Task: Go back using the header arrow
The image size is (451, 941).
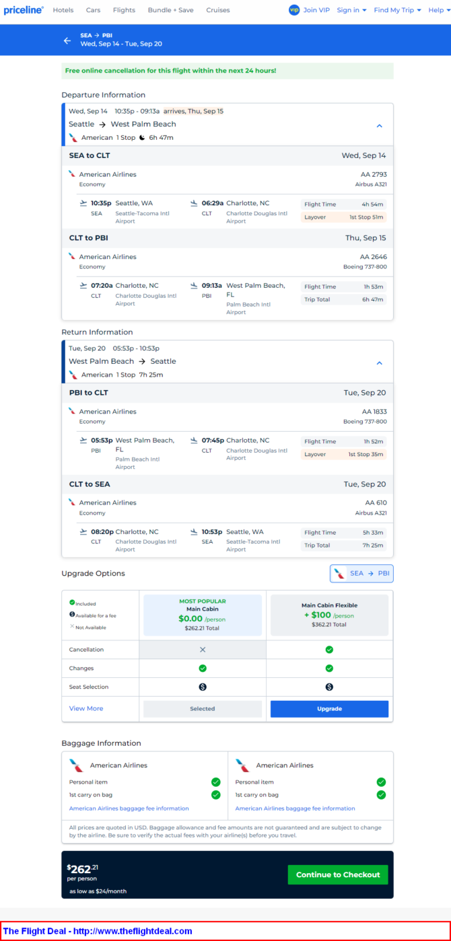Action: [x=67, y=40]
